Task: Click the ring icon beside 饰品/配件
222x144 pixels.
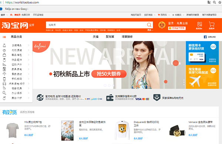Action: (x=4, y=60)
